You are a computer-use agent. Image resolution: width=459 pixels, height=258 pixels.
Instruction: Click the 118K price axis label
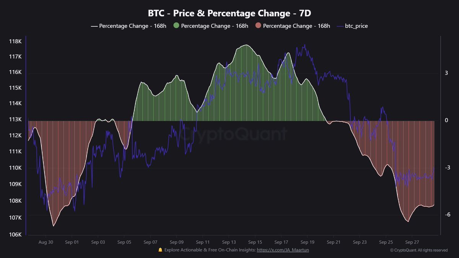pos(15,41)
